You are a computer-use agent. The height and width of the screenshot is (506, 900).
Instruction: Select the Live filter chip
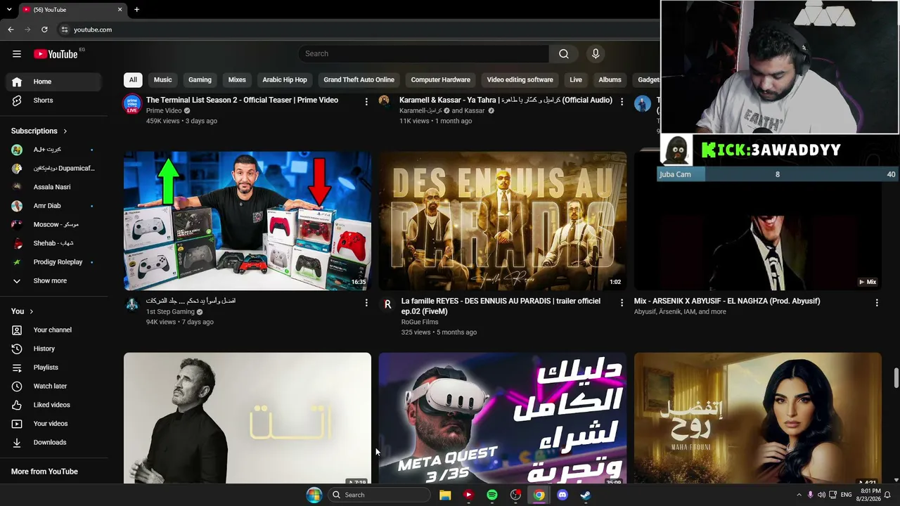576,79
